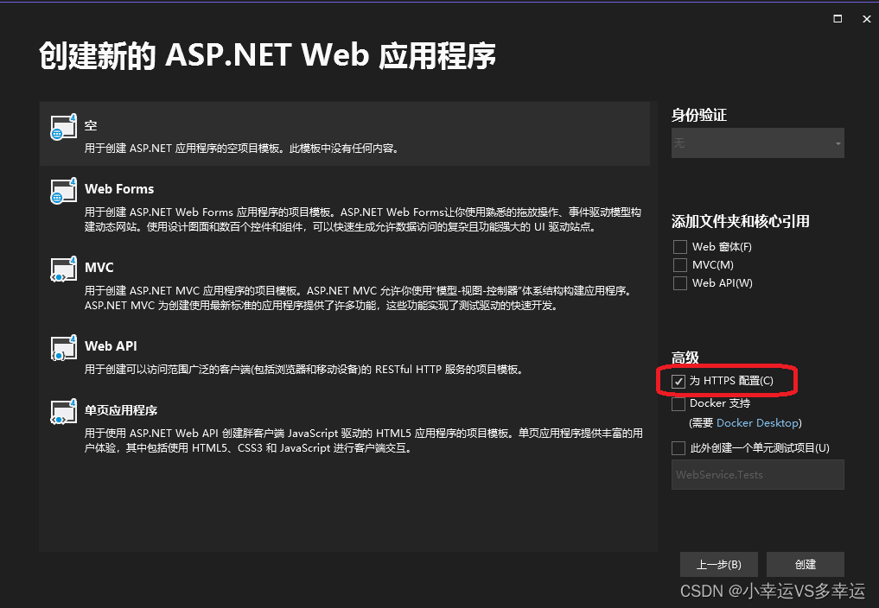Click the Web Forms template description text

tap(363, 219)
